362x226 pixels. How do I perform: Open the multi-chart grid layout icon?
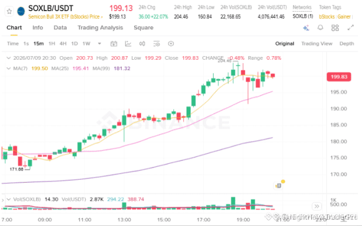coord(335,28)
